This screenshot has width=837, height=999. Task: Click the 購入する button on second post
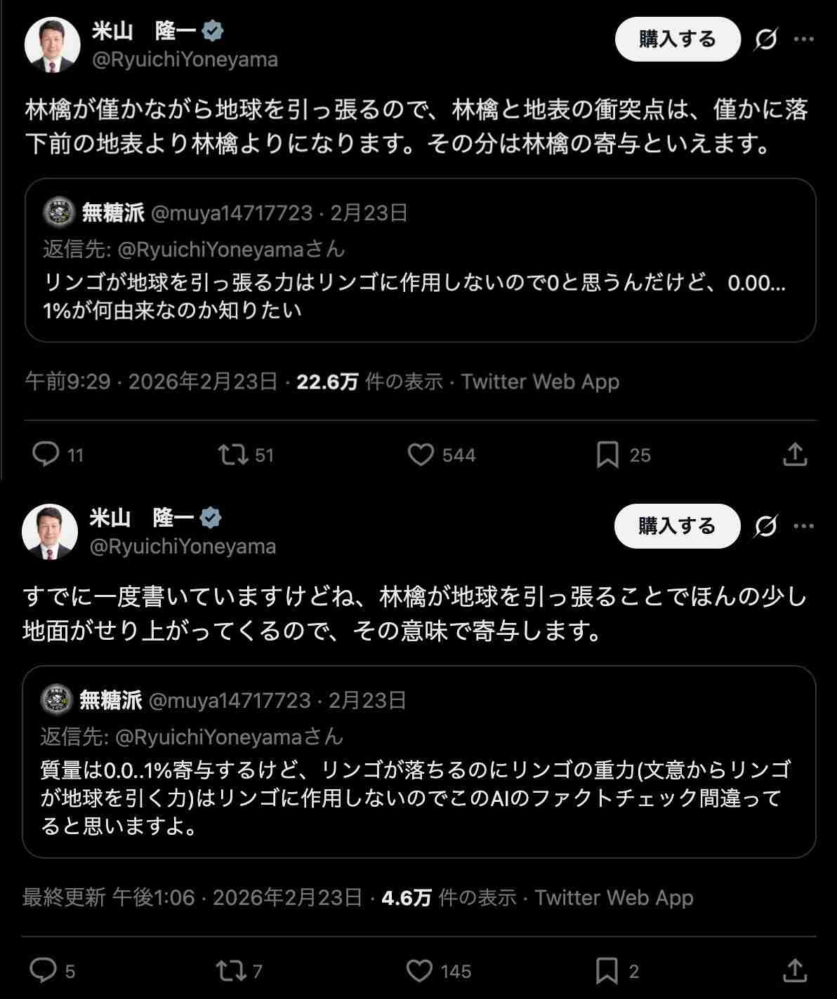point(677,526)
